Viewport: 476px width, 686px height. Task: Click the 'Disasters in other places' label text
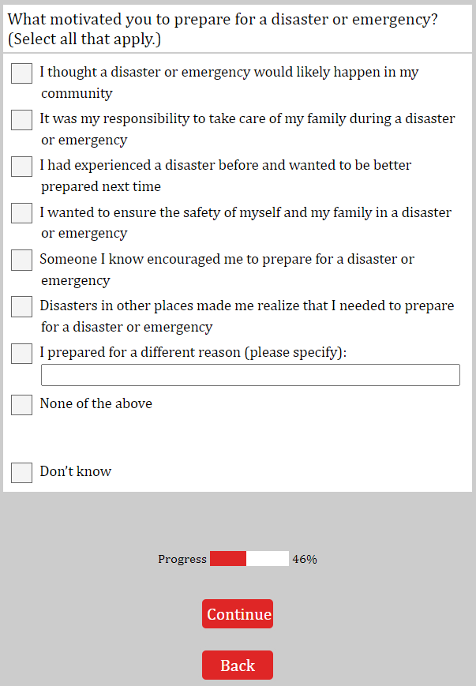coord(247,316)
